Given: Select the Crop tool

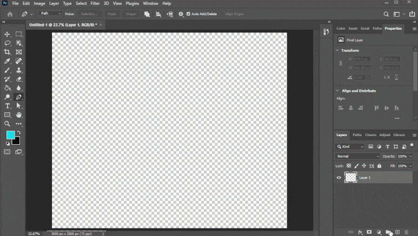Looking at the screenshot, I should point(7,52).
